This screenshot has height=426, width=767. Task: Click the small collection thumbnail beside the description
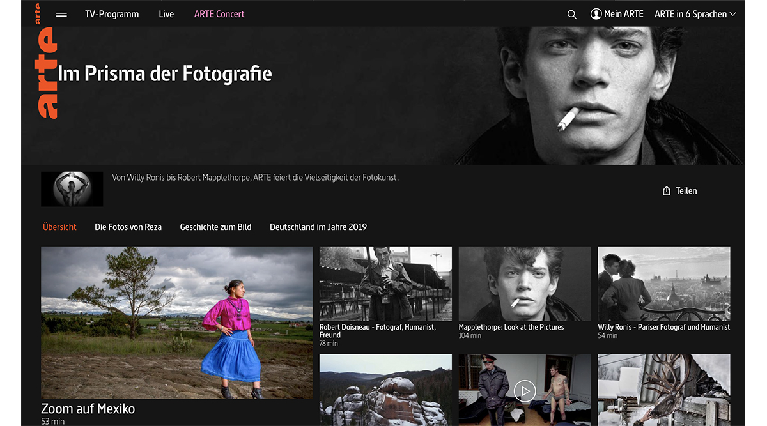click(72, 189)
